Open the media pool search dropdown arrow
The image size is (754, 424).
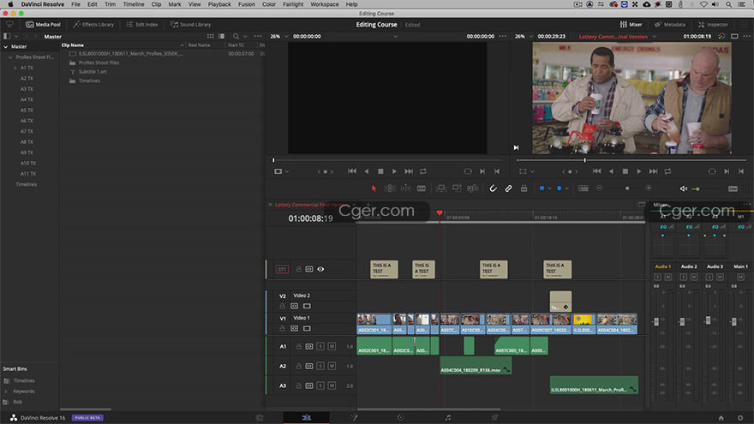pos(245,36)
